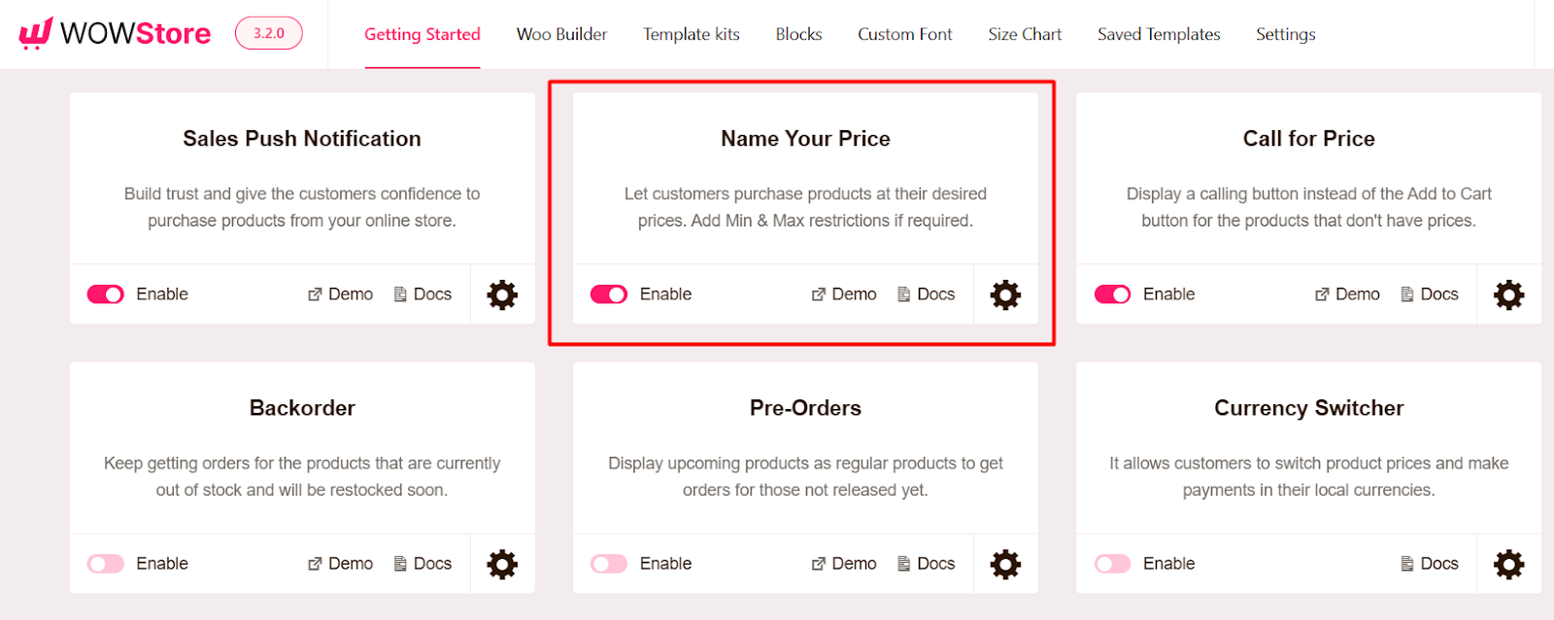The width and height of the screenshot is (1554, 620).
Task: Open settings gear for Pre-Orders
Action: pyautogui.click(x=1005, y=564)
